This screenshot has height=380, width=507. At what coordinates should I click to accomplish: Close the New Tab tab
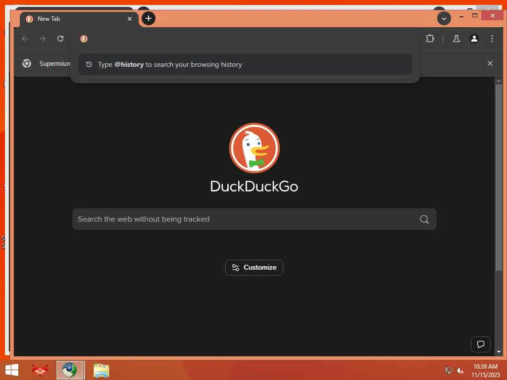point(130,19)
